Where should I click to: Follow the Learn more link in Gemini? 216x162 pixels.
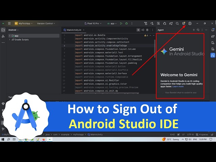pyautogui.click(x=178, y=86)
